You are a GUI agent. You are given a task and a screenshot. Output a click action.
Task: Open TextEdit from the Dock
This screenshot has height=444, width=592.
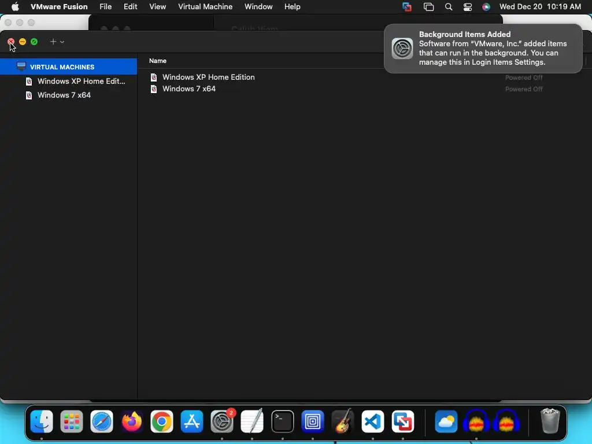(x=252, y=421)
